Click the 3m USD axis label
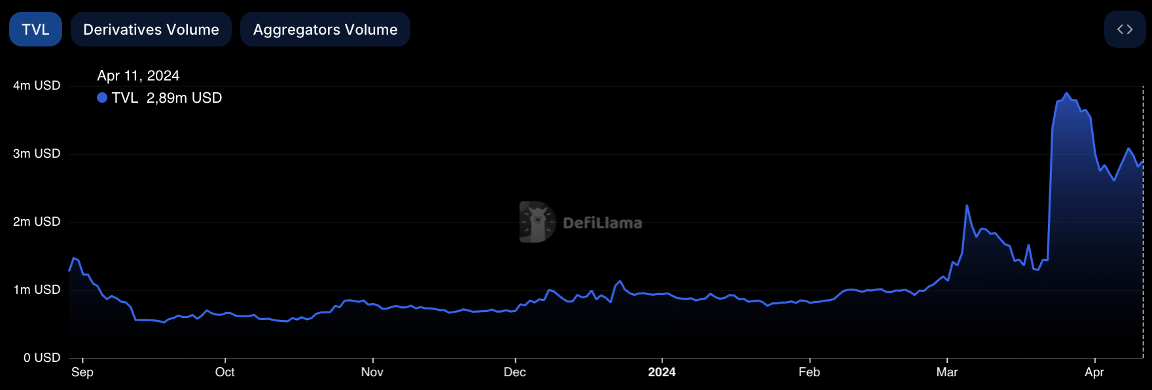The height and width of the screenshot is (390, 1152). pyautogui.click(x=37, y=154)
